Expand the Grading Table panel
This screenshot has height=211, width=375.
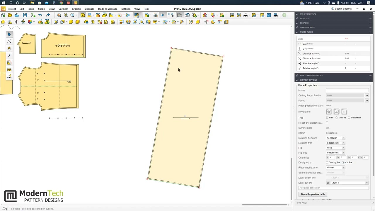tap(333, 28)
